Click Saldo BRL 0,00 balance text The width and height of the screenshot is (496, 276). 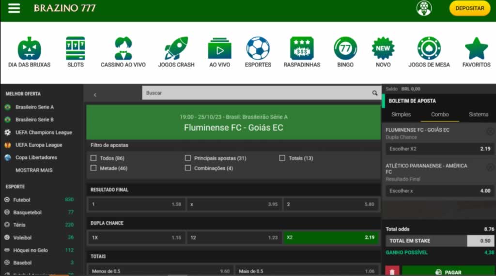click(x=403, y=89)
